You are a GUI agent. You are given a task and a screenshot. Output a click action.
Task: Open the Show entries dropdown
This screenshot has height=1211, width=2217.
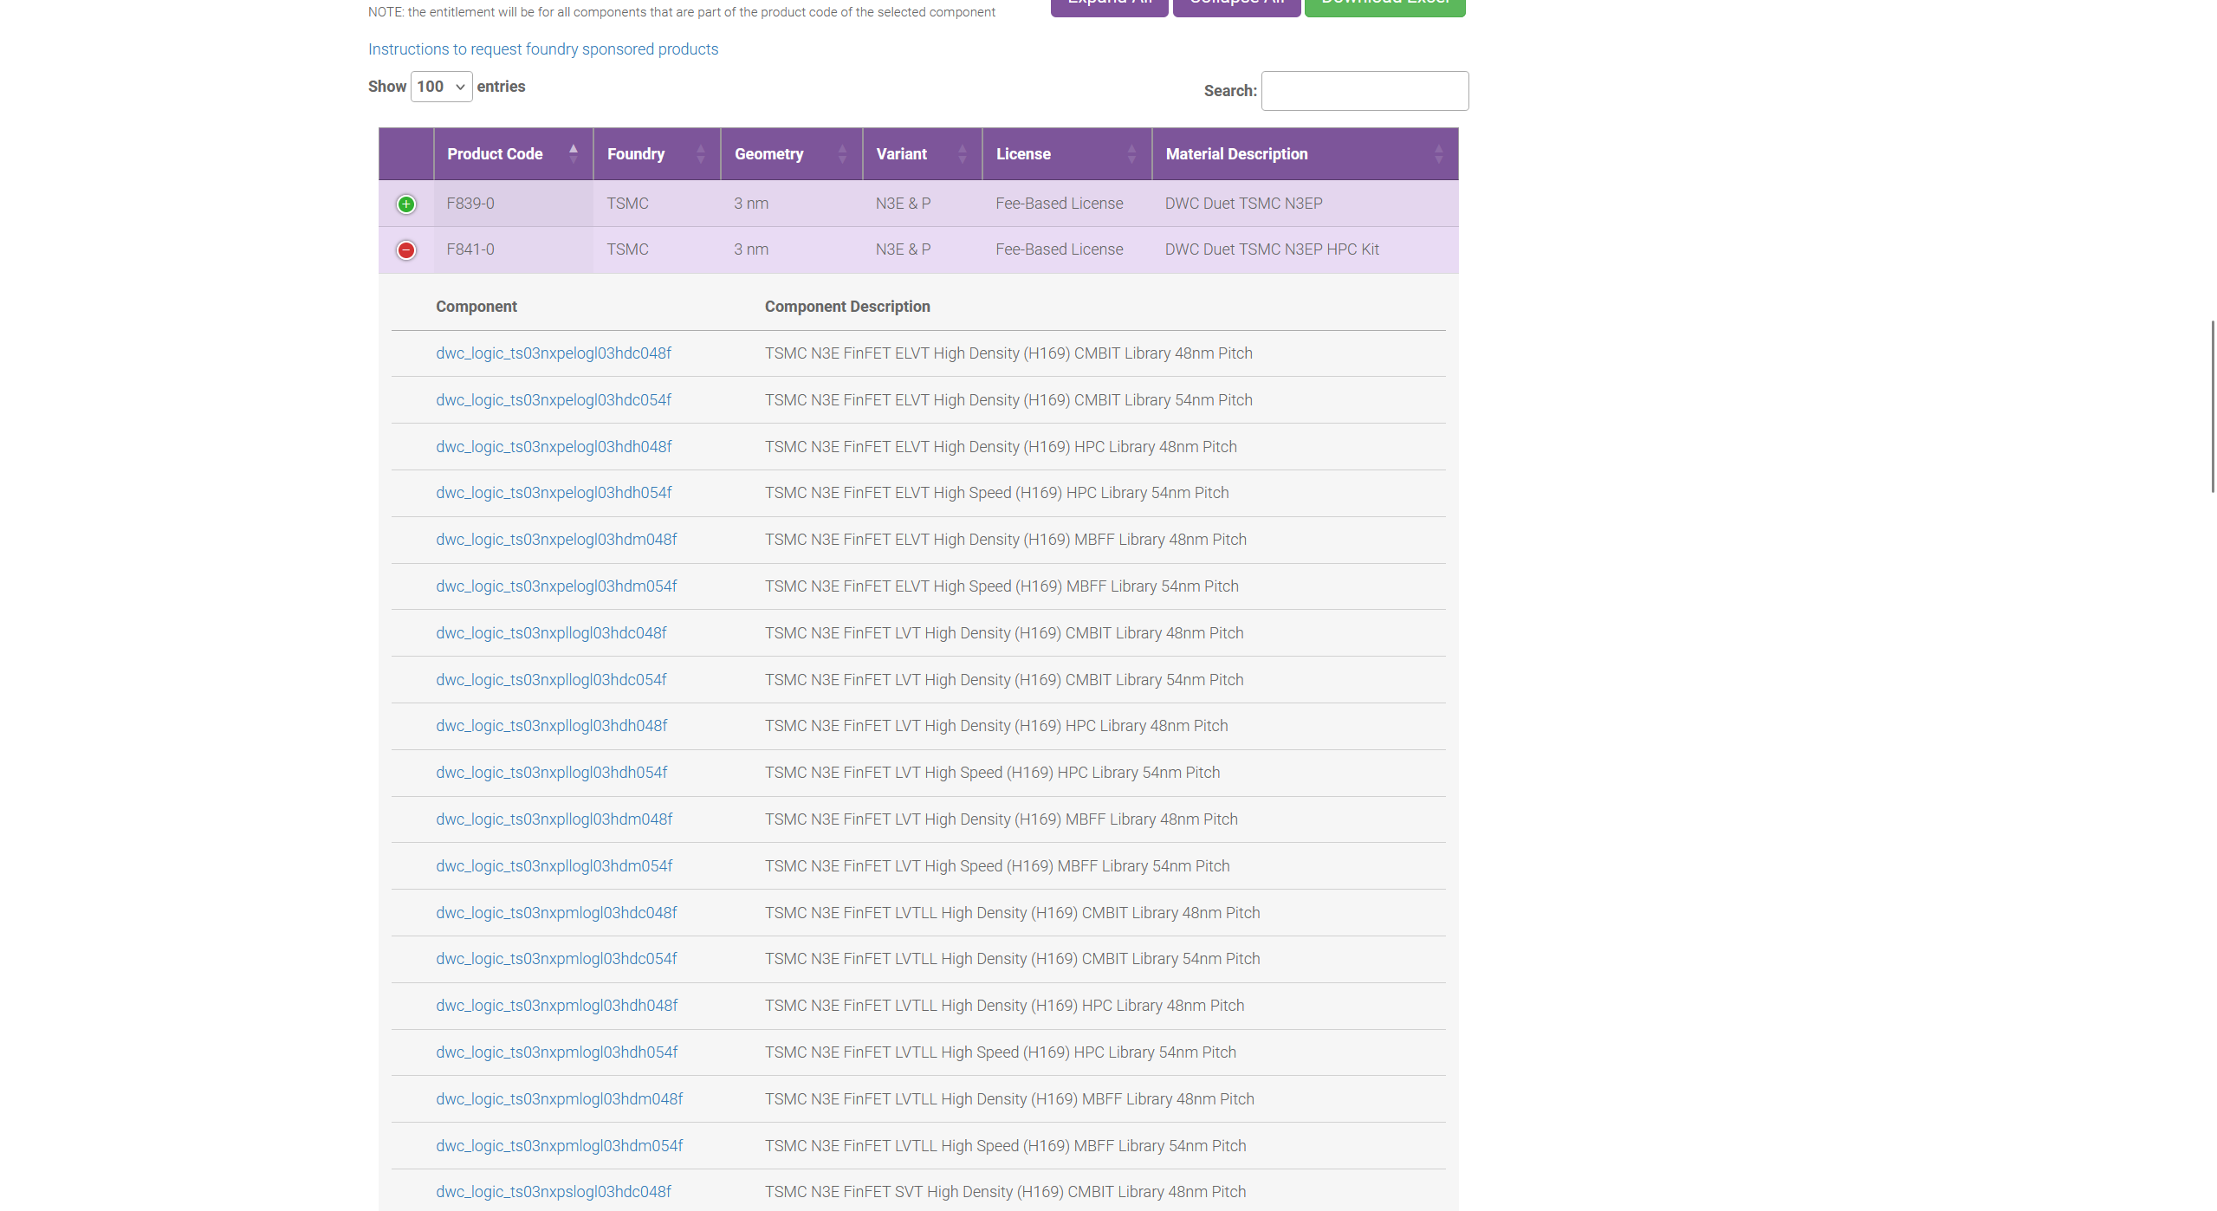point(441,87)
